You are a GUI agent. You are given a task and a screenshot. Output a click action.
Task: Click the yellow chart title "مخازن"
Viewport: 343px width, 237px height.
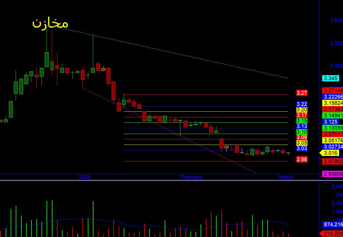coord(50,23)
